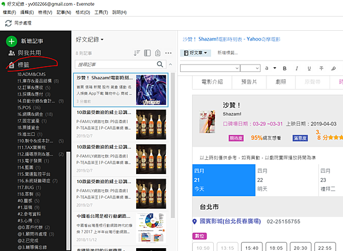
Task: Collapse the search panel chevron
Action: (x=170, y=64)
